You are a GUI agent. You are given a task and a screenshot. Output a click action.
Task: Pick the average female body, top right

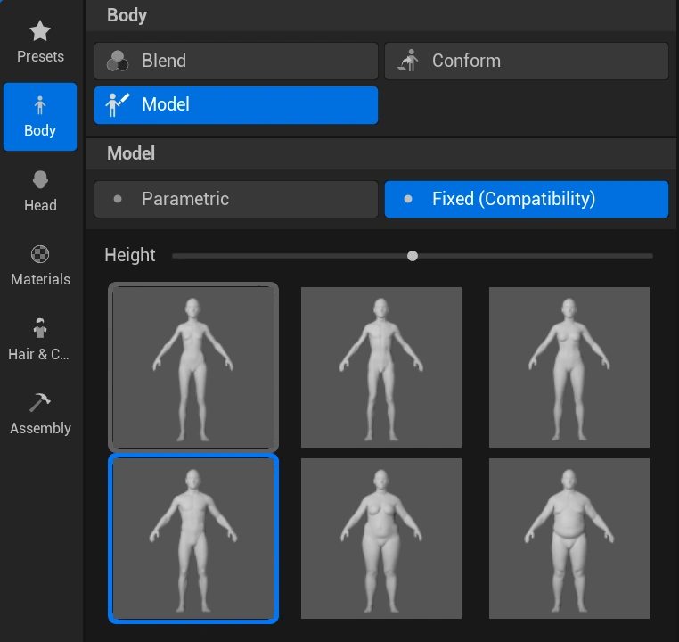pos(569,366)
